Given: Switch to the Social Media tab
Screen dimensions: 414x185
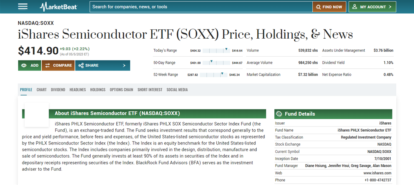Looking at the screenshot, I should coord(177,90).
